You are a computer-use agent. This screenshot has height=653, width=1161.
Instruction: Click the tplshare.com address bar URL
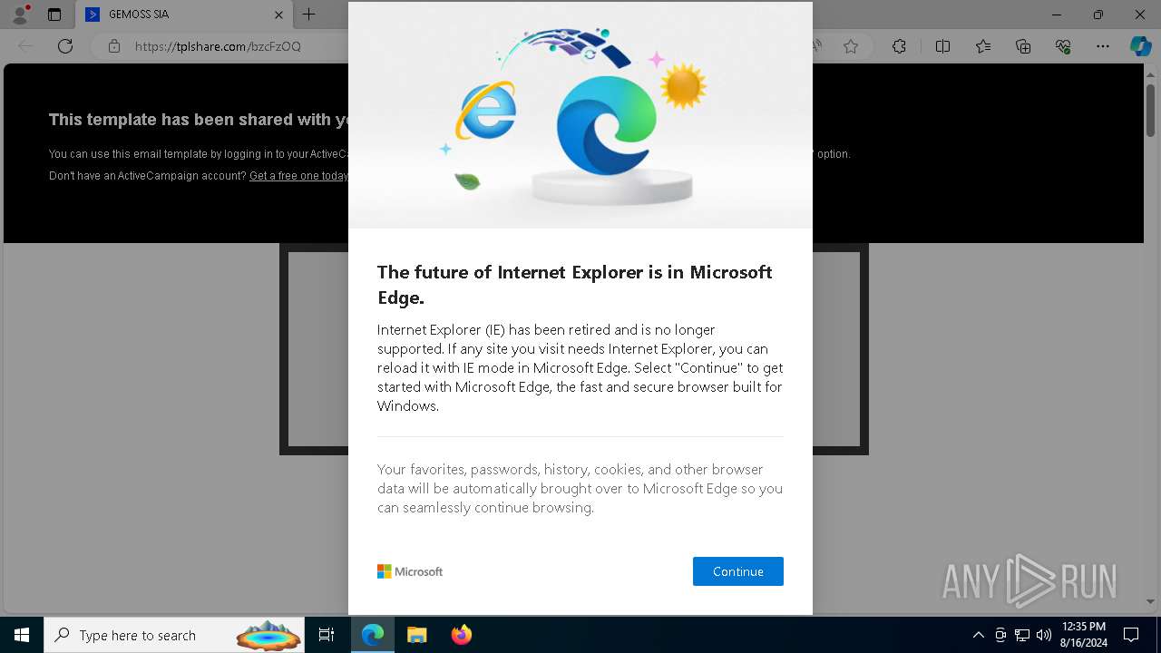(218, 46)
